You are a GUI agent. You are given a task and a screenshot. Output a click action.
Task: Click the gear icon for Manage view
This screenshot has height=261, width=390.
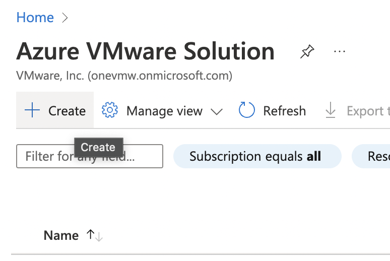pos(109,110)
